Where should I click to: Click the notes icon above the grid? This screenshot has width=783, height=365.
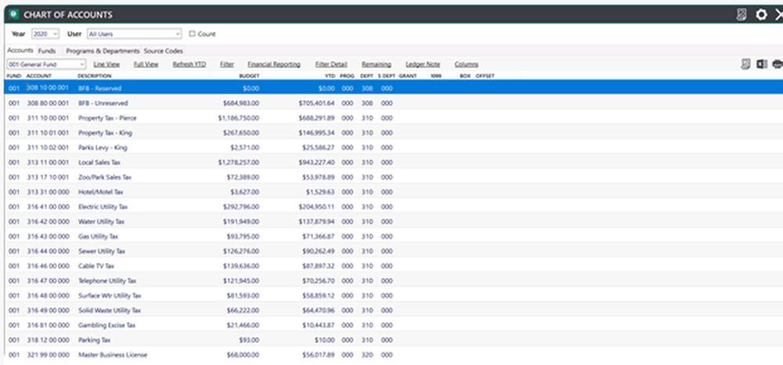click(745, 64)
